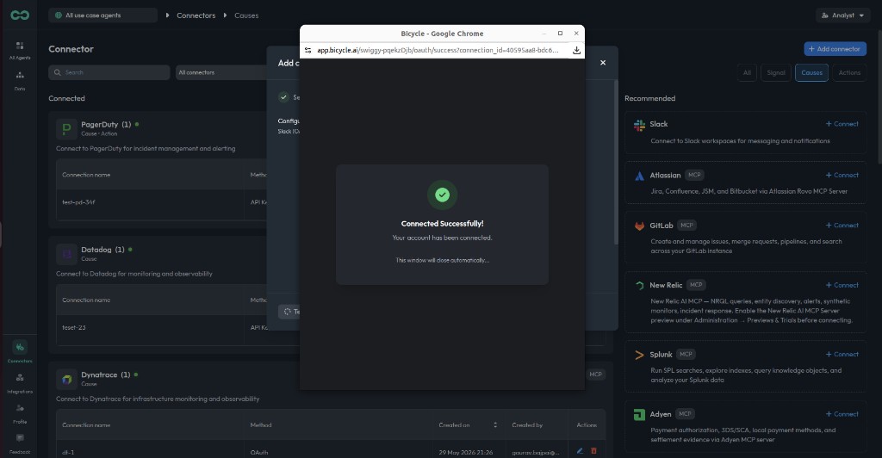Screen dimensions: 882x458
Task: Click the Adyen logo icon
Action: (639, 415)
